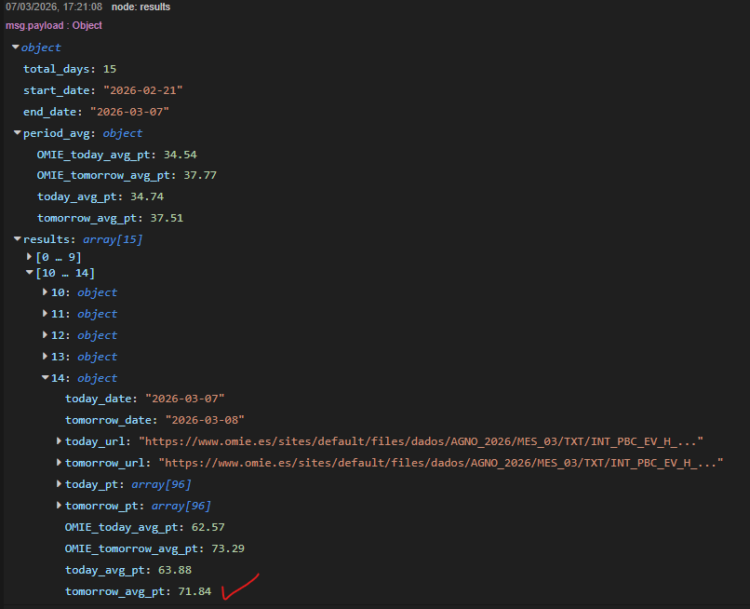Expand the tomorrow_url string
Screen dimensions: 750x609
click(x=59, y=463)
